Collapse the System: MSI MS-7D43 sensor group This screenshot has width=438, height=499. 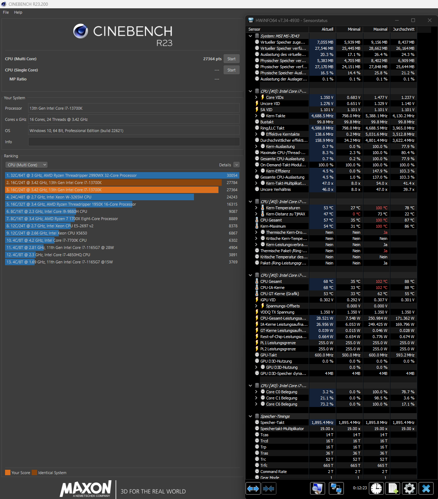click(250, 36)
